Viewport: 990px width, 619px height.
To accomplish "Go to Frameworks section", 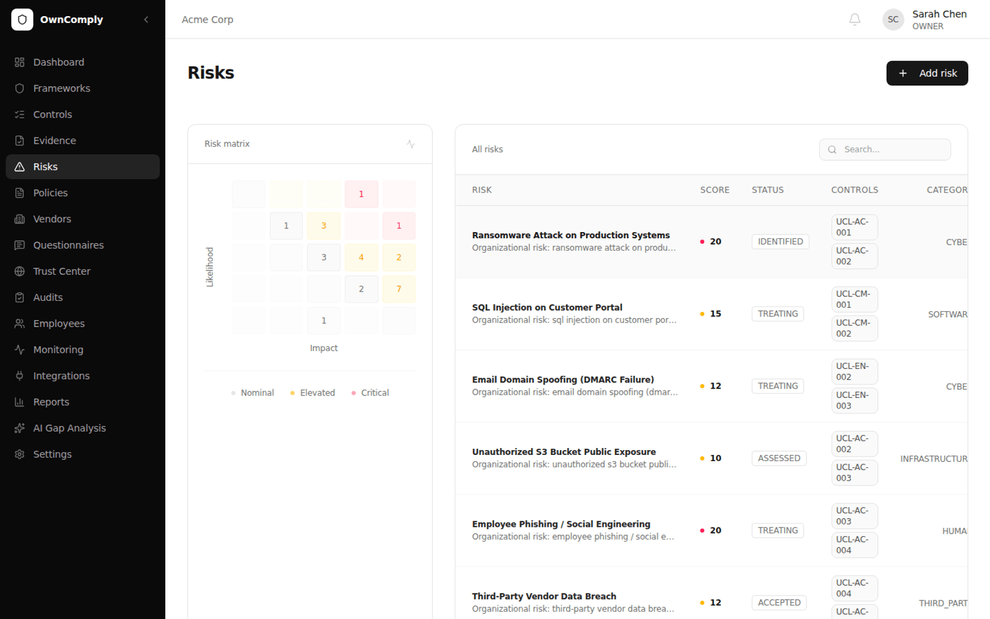I will tap(82, 89).
